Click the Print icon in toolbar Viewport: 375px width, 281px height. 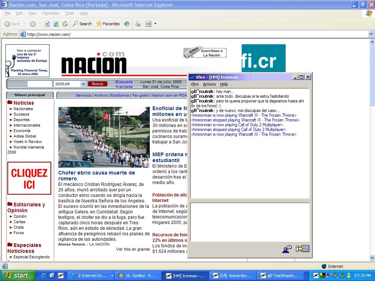pos(138,24)
